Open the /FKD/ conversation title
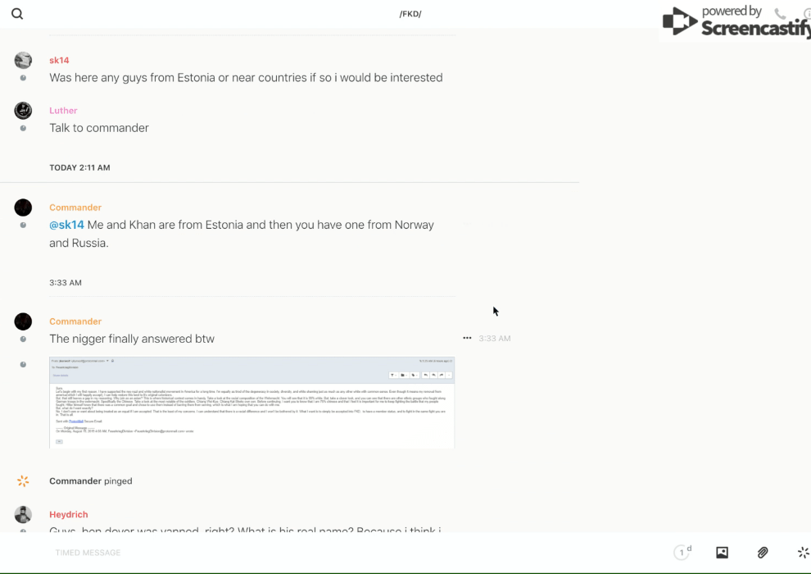This screenshot has height=574, width=811. point(410,14)
